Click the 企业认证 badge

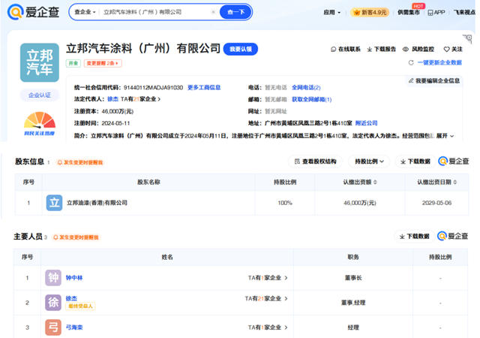pyautogui.click(x=40, y=95)
